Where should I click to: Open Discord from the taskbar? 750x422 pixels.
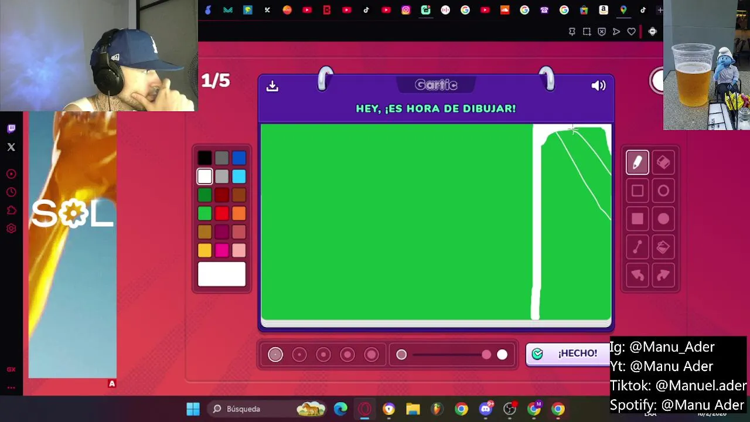point(486,409)
